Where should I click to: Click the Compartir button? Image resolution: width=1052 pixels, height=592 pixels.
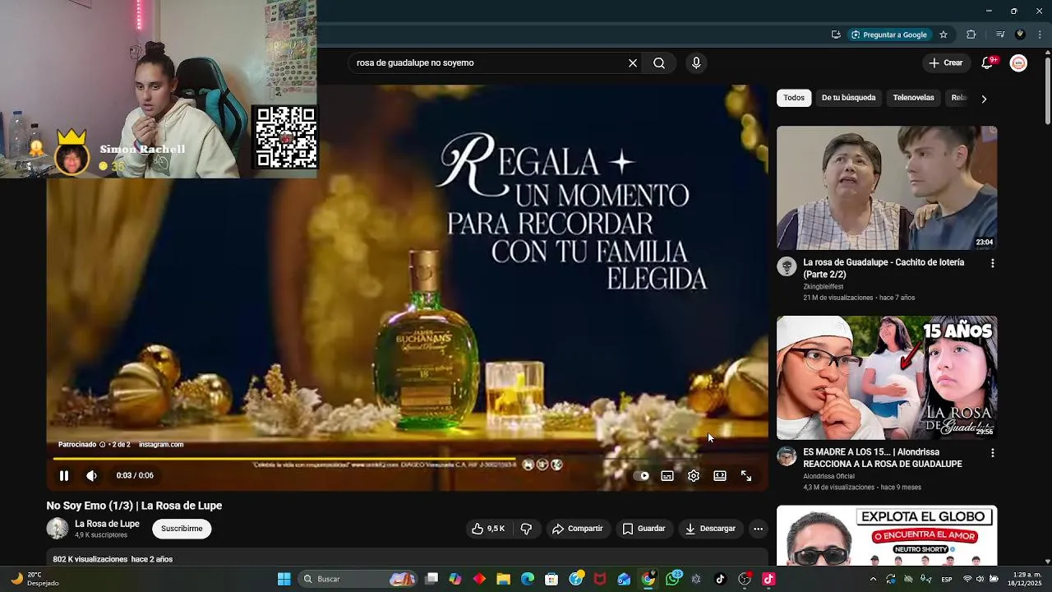(x=578, y=529)
